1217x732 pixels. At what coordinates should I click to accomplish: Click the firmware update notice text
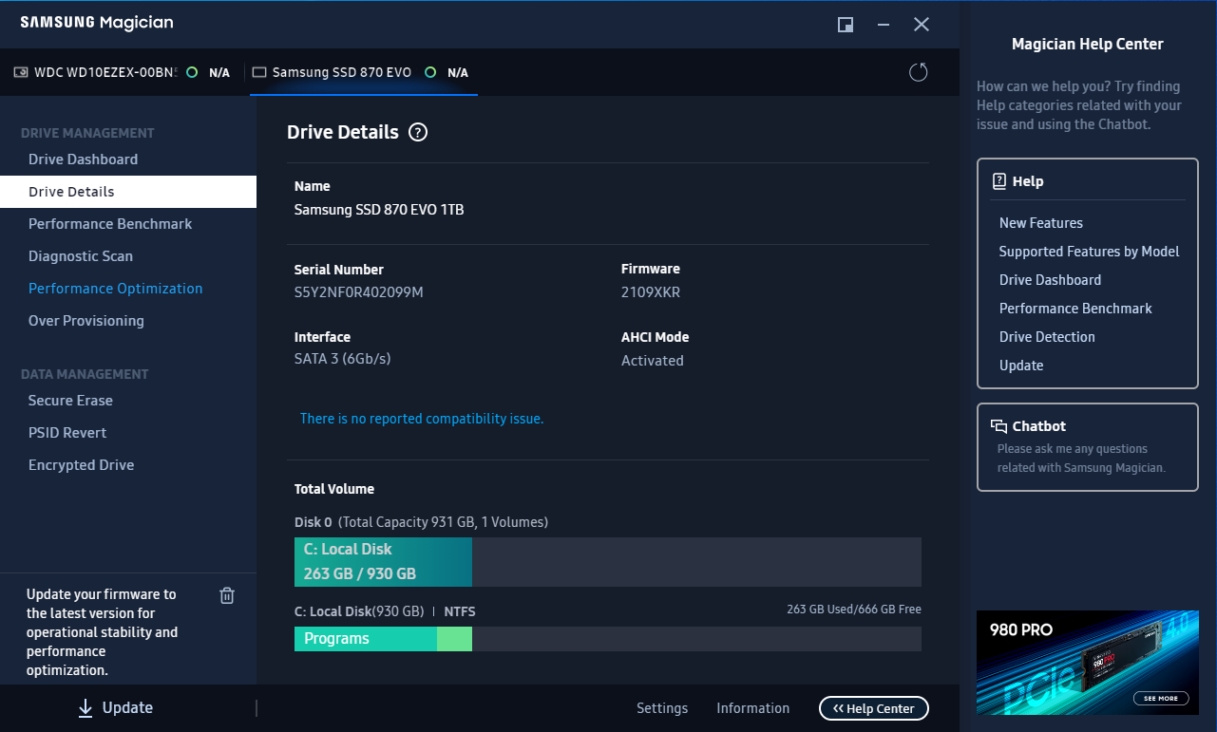tap(102, 632)
